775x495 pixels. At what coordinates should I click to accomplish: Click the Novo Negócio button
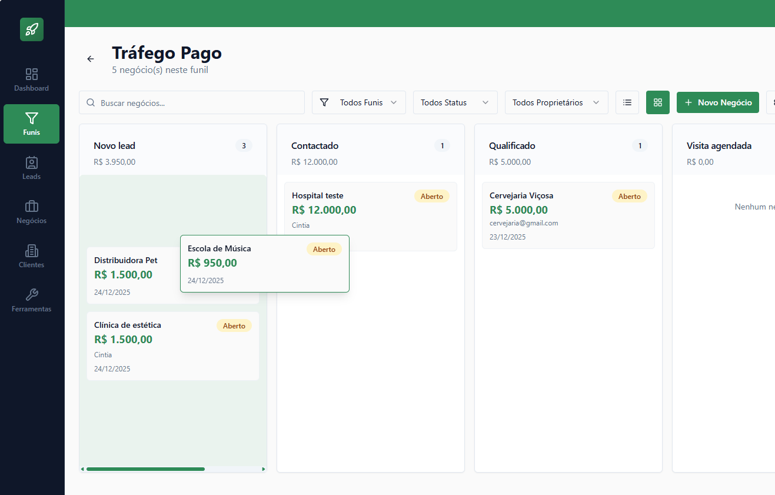click(x=718, y=102)
